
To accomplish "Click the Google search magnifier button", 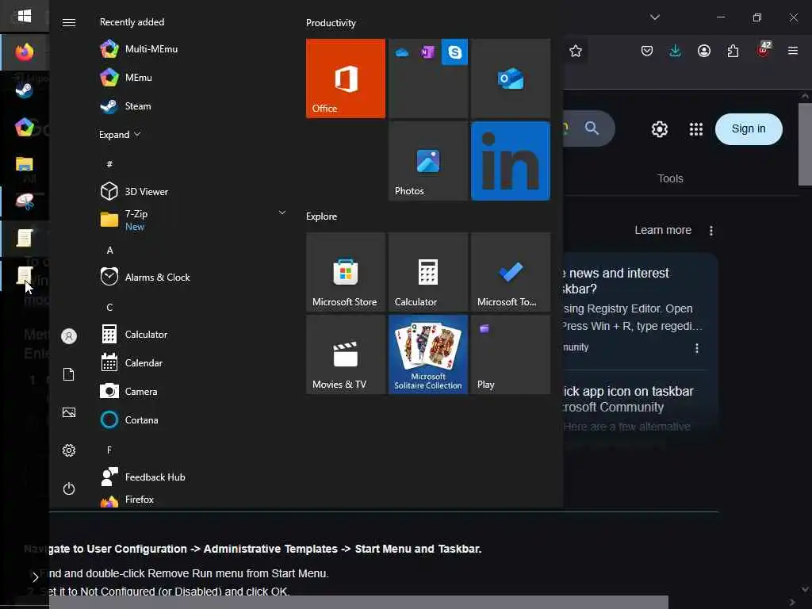I will pyautogui.click(x=592, y=128).
